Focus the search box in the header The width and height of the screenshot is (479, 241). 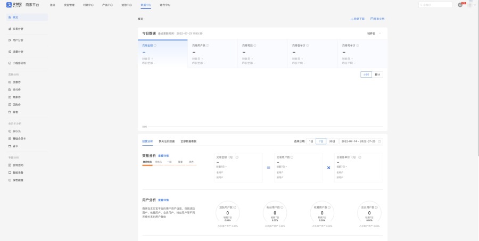435,5
